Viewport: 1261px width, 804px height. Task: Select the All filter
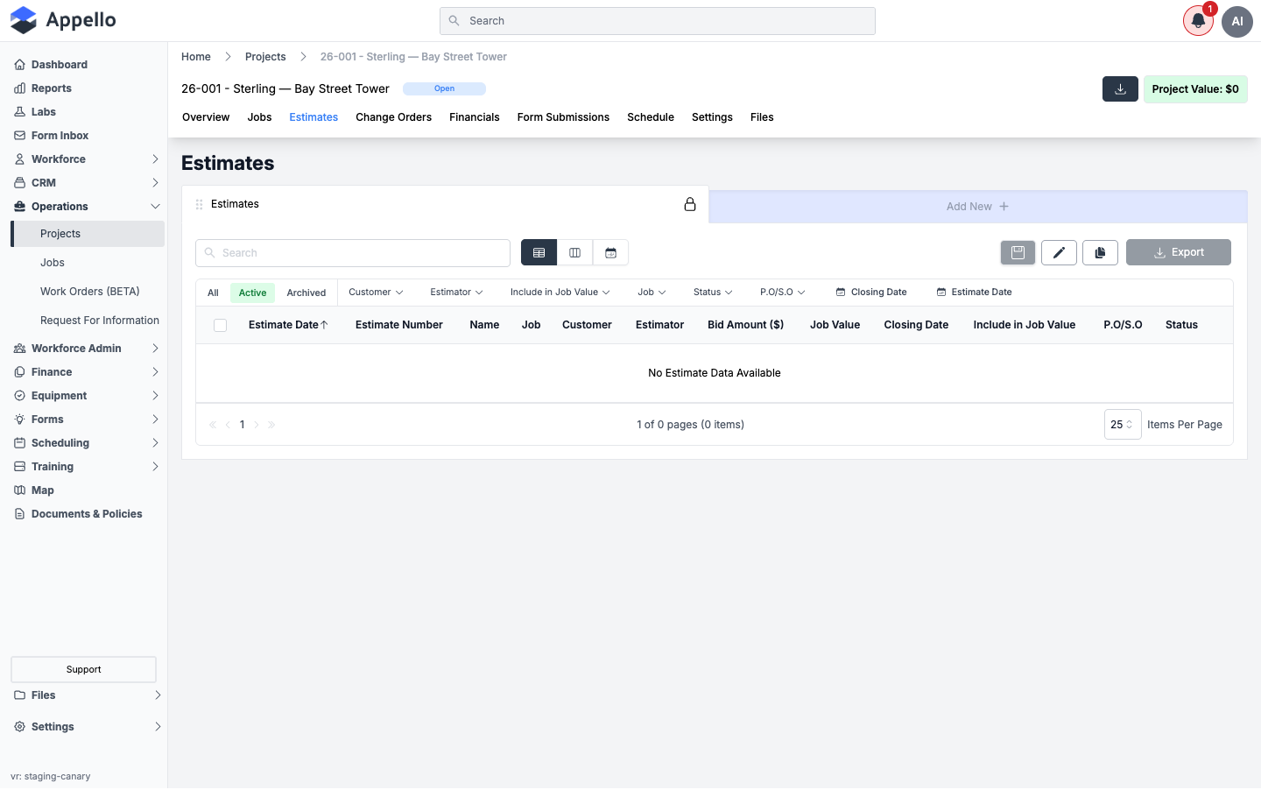(213, 293)
